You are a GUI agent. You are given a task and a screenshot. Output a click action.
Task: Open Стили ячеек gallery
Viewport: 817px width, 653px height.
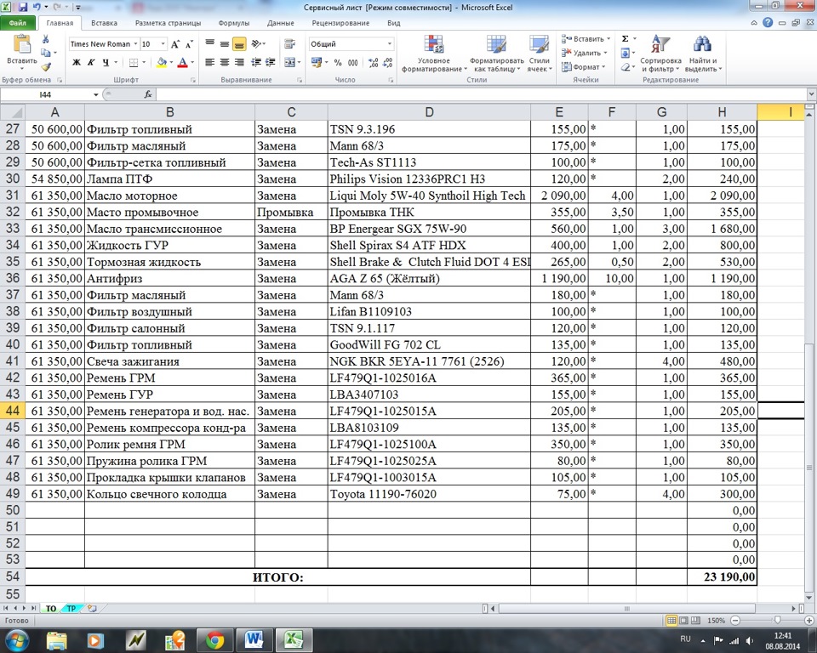[x=540, y=54]
